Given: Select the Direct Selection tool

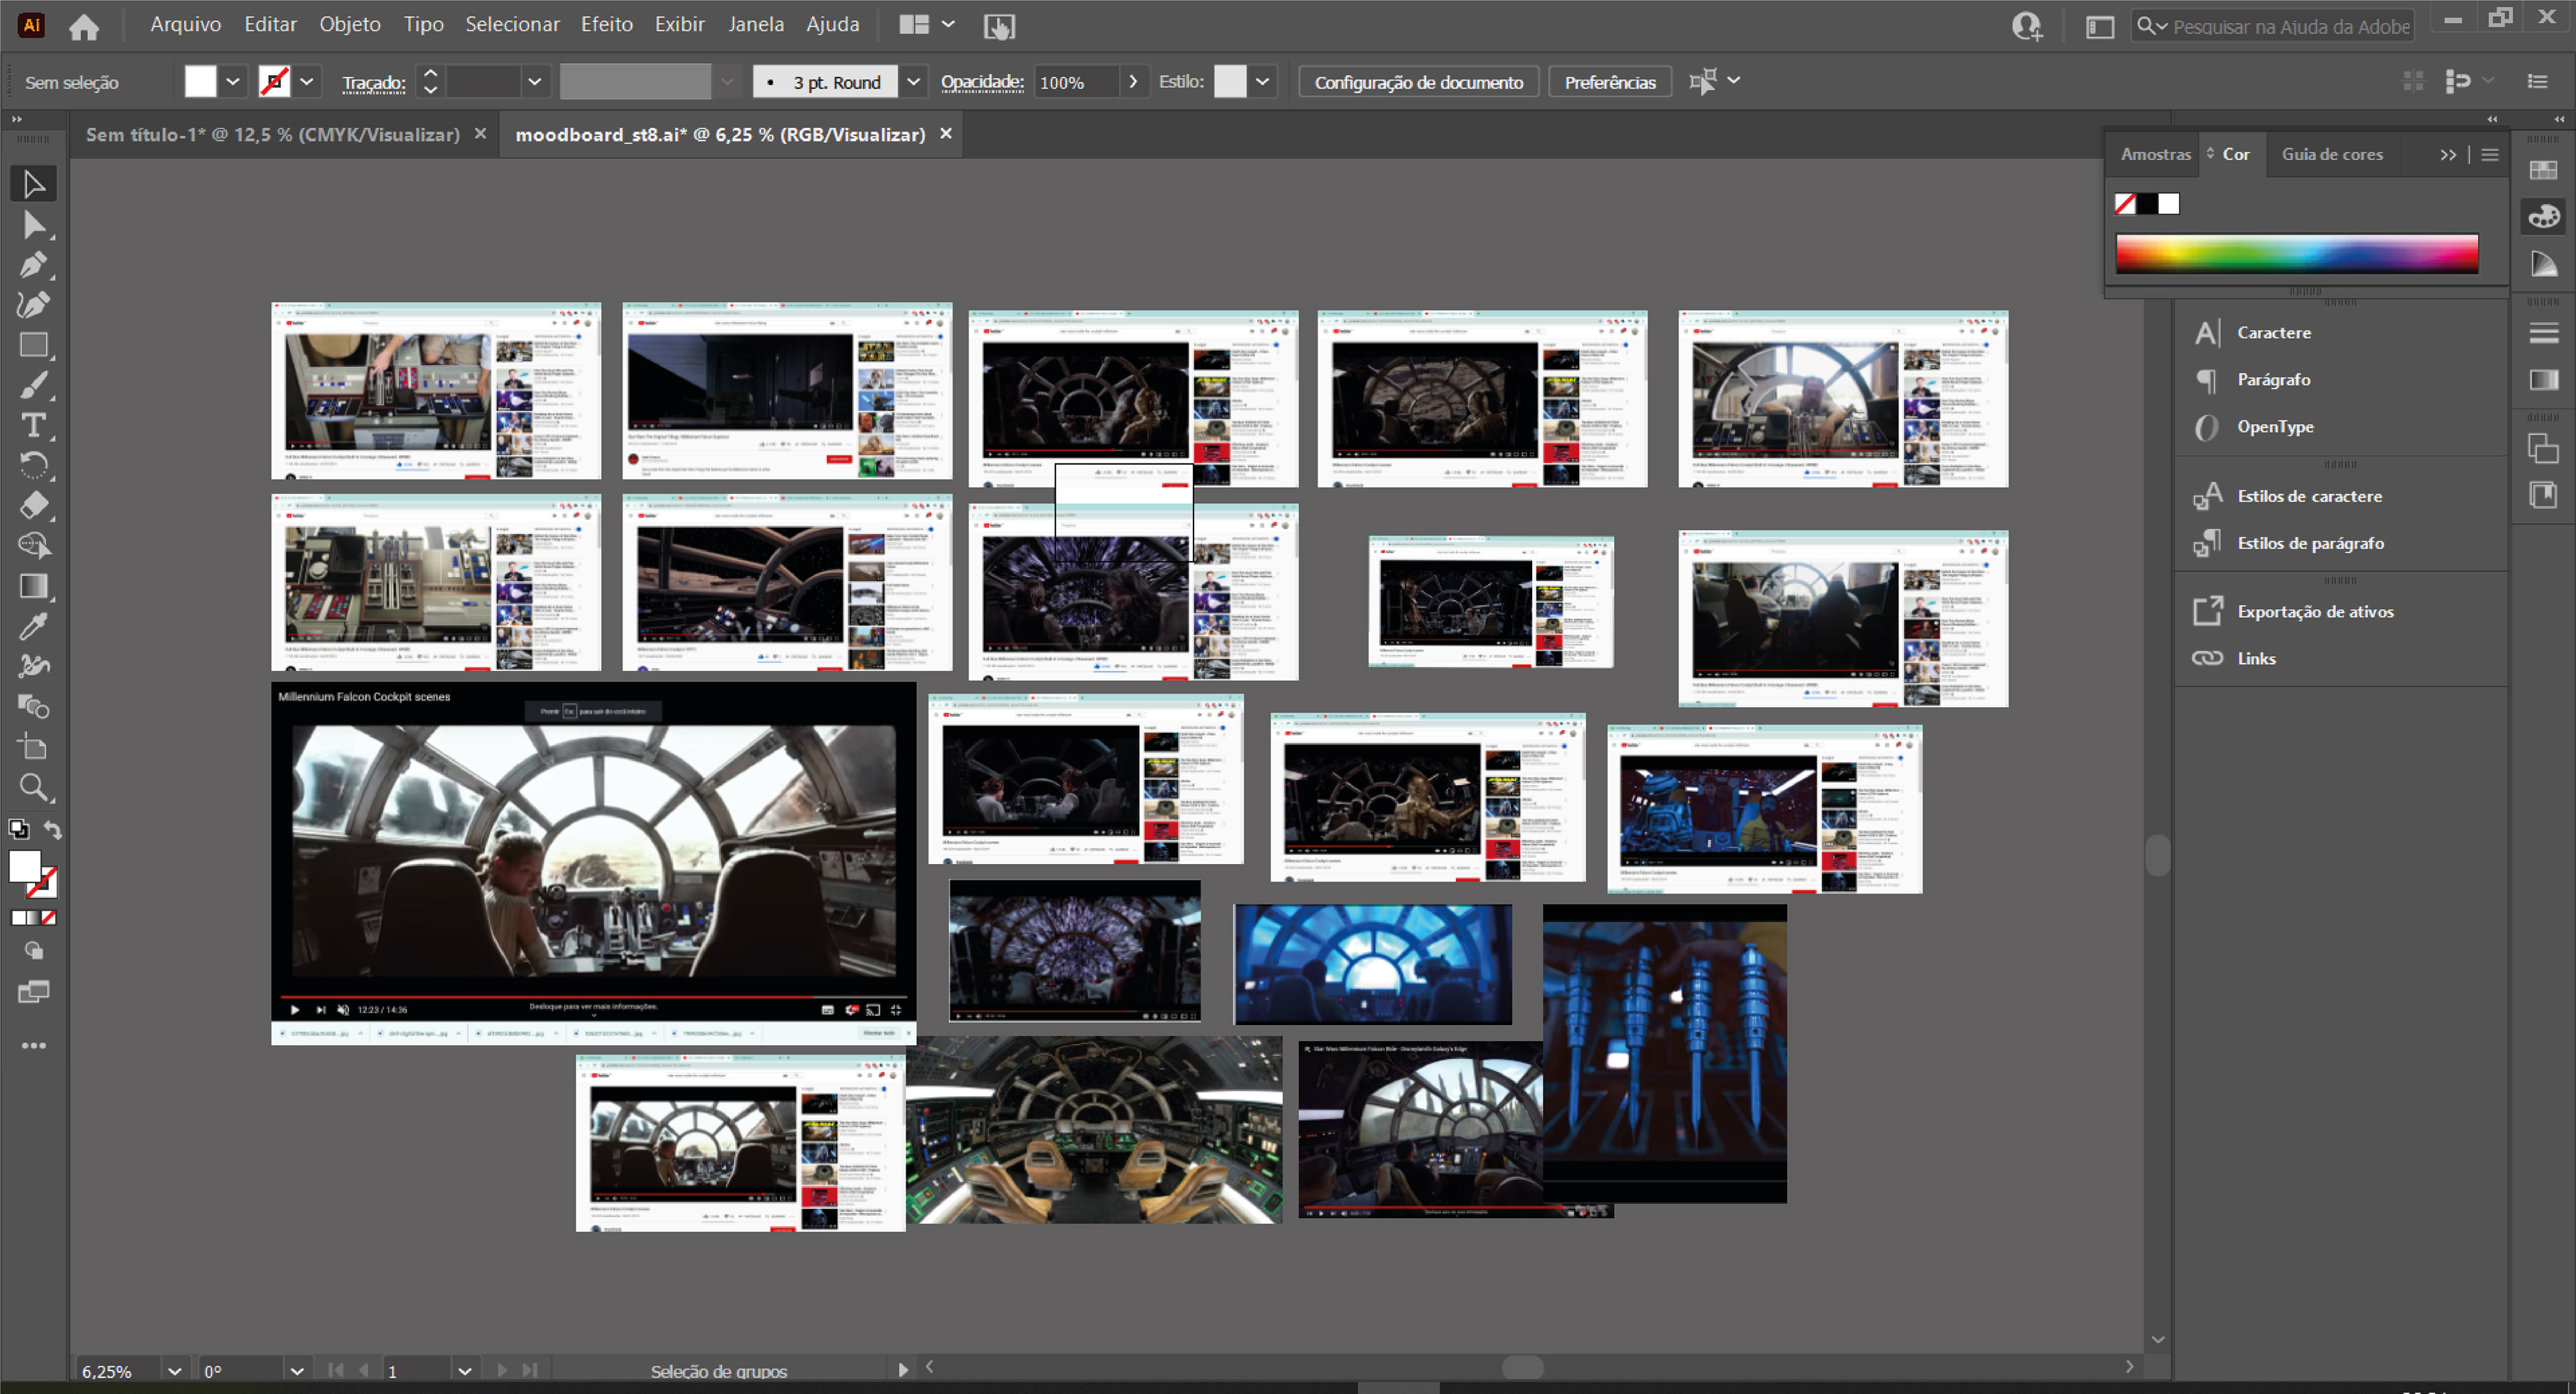Looking at the screenshot, I should (33, 225).
